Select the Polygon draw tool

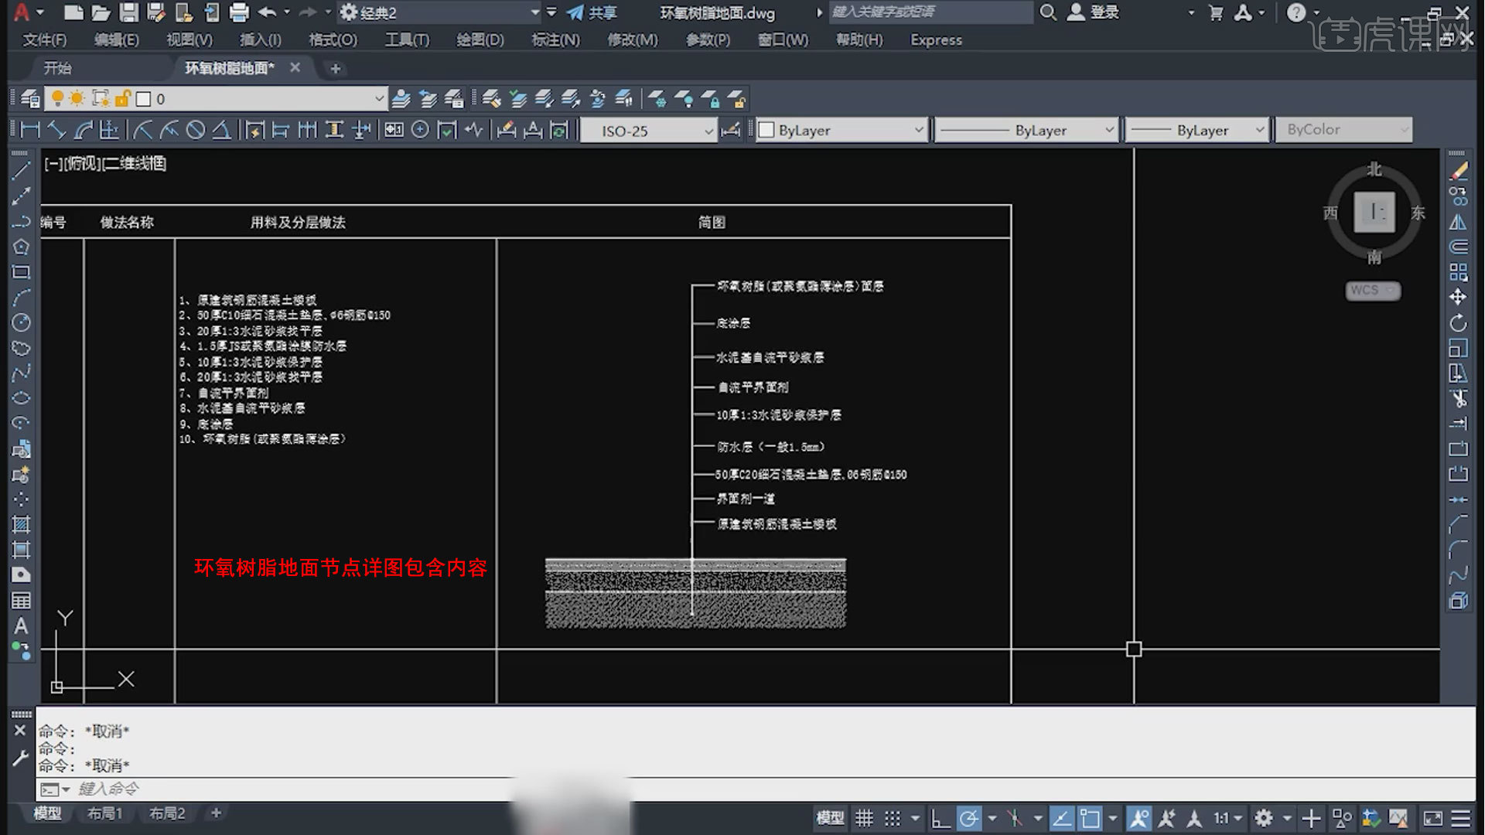[21, 247]
